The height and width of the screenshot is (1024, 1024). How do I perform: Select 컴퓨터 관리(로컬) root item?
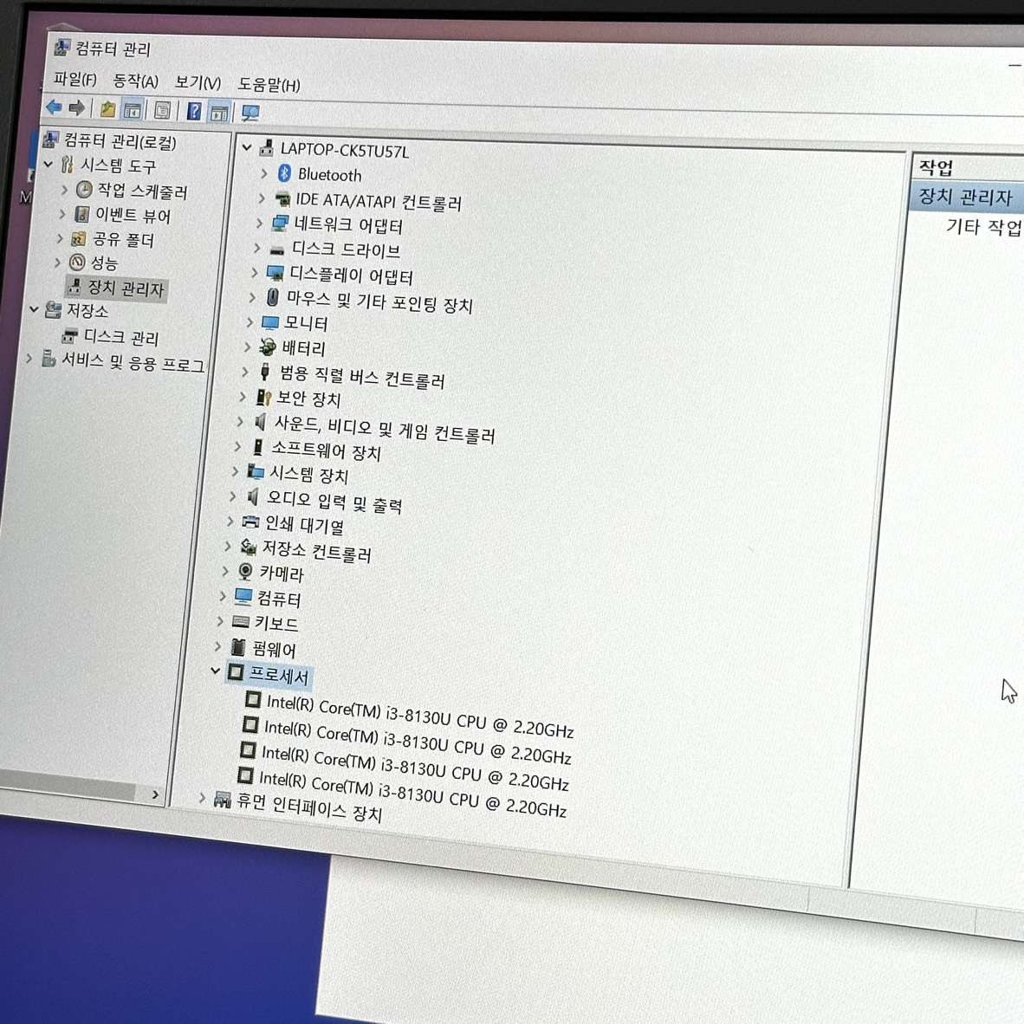pyautogui.click(x=120, y=142)
